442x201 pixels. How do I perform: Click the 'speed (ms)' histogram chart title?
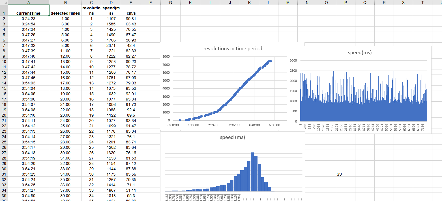[x=232, y=137]
